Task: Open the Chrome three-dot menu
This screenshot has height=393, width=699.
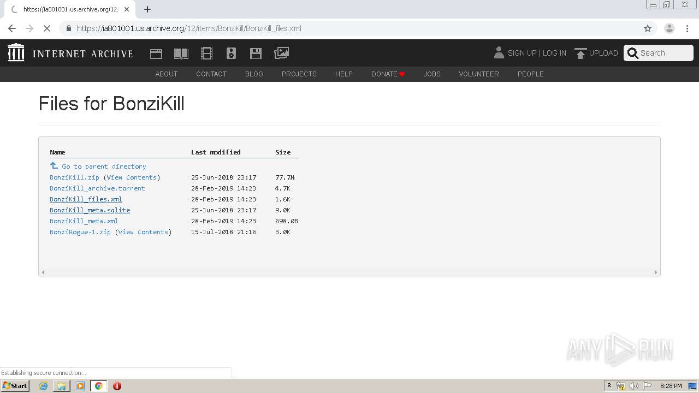Action: pos(687,28)
